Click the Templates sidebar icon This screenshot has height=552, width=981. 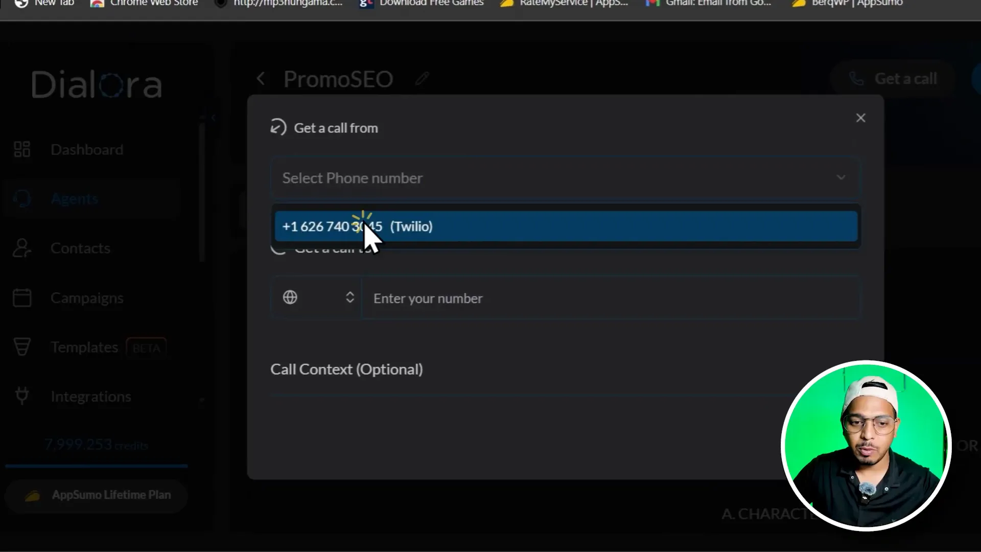click(22, 347)
